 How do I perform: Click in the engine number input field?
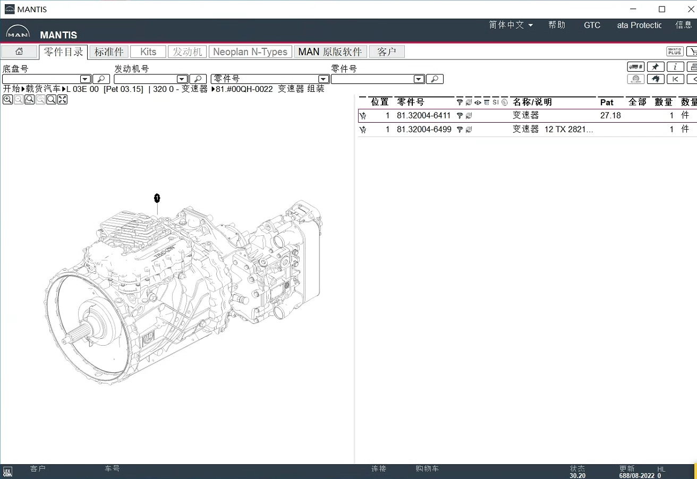coord(146,79)
